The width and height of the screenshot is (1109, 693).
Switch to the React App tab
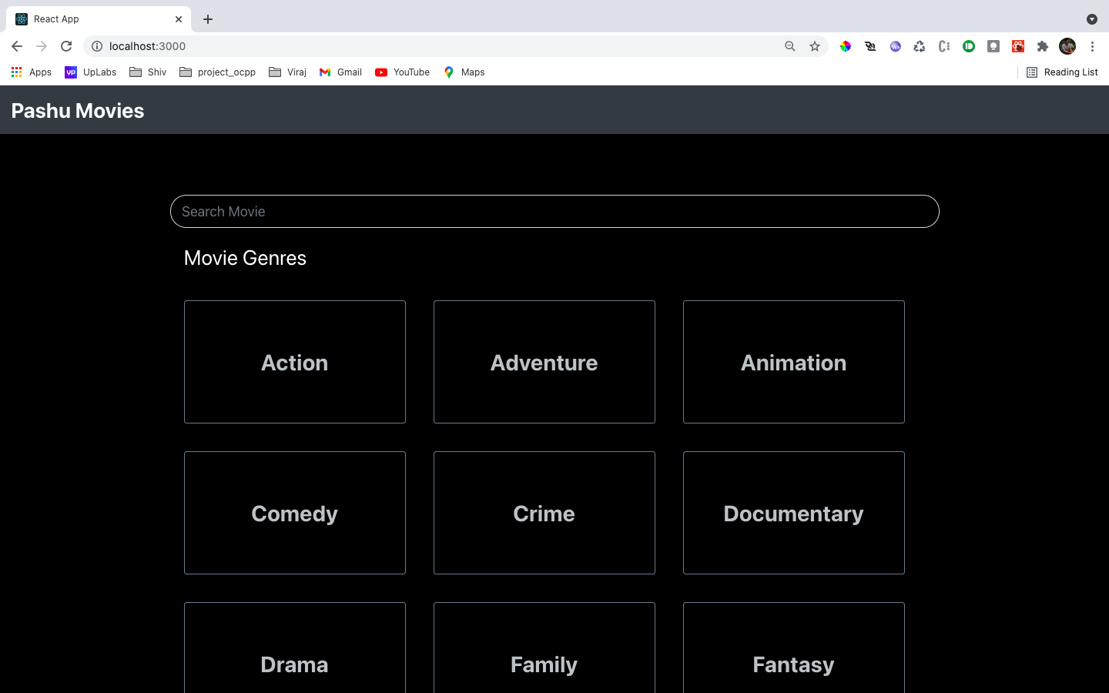pos(92,18)
